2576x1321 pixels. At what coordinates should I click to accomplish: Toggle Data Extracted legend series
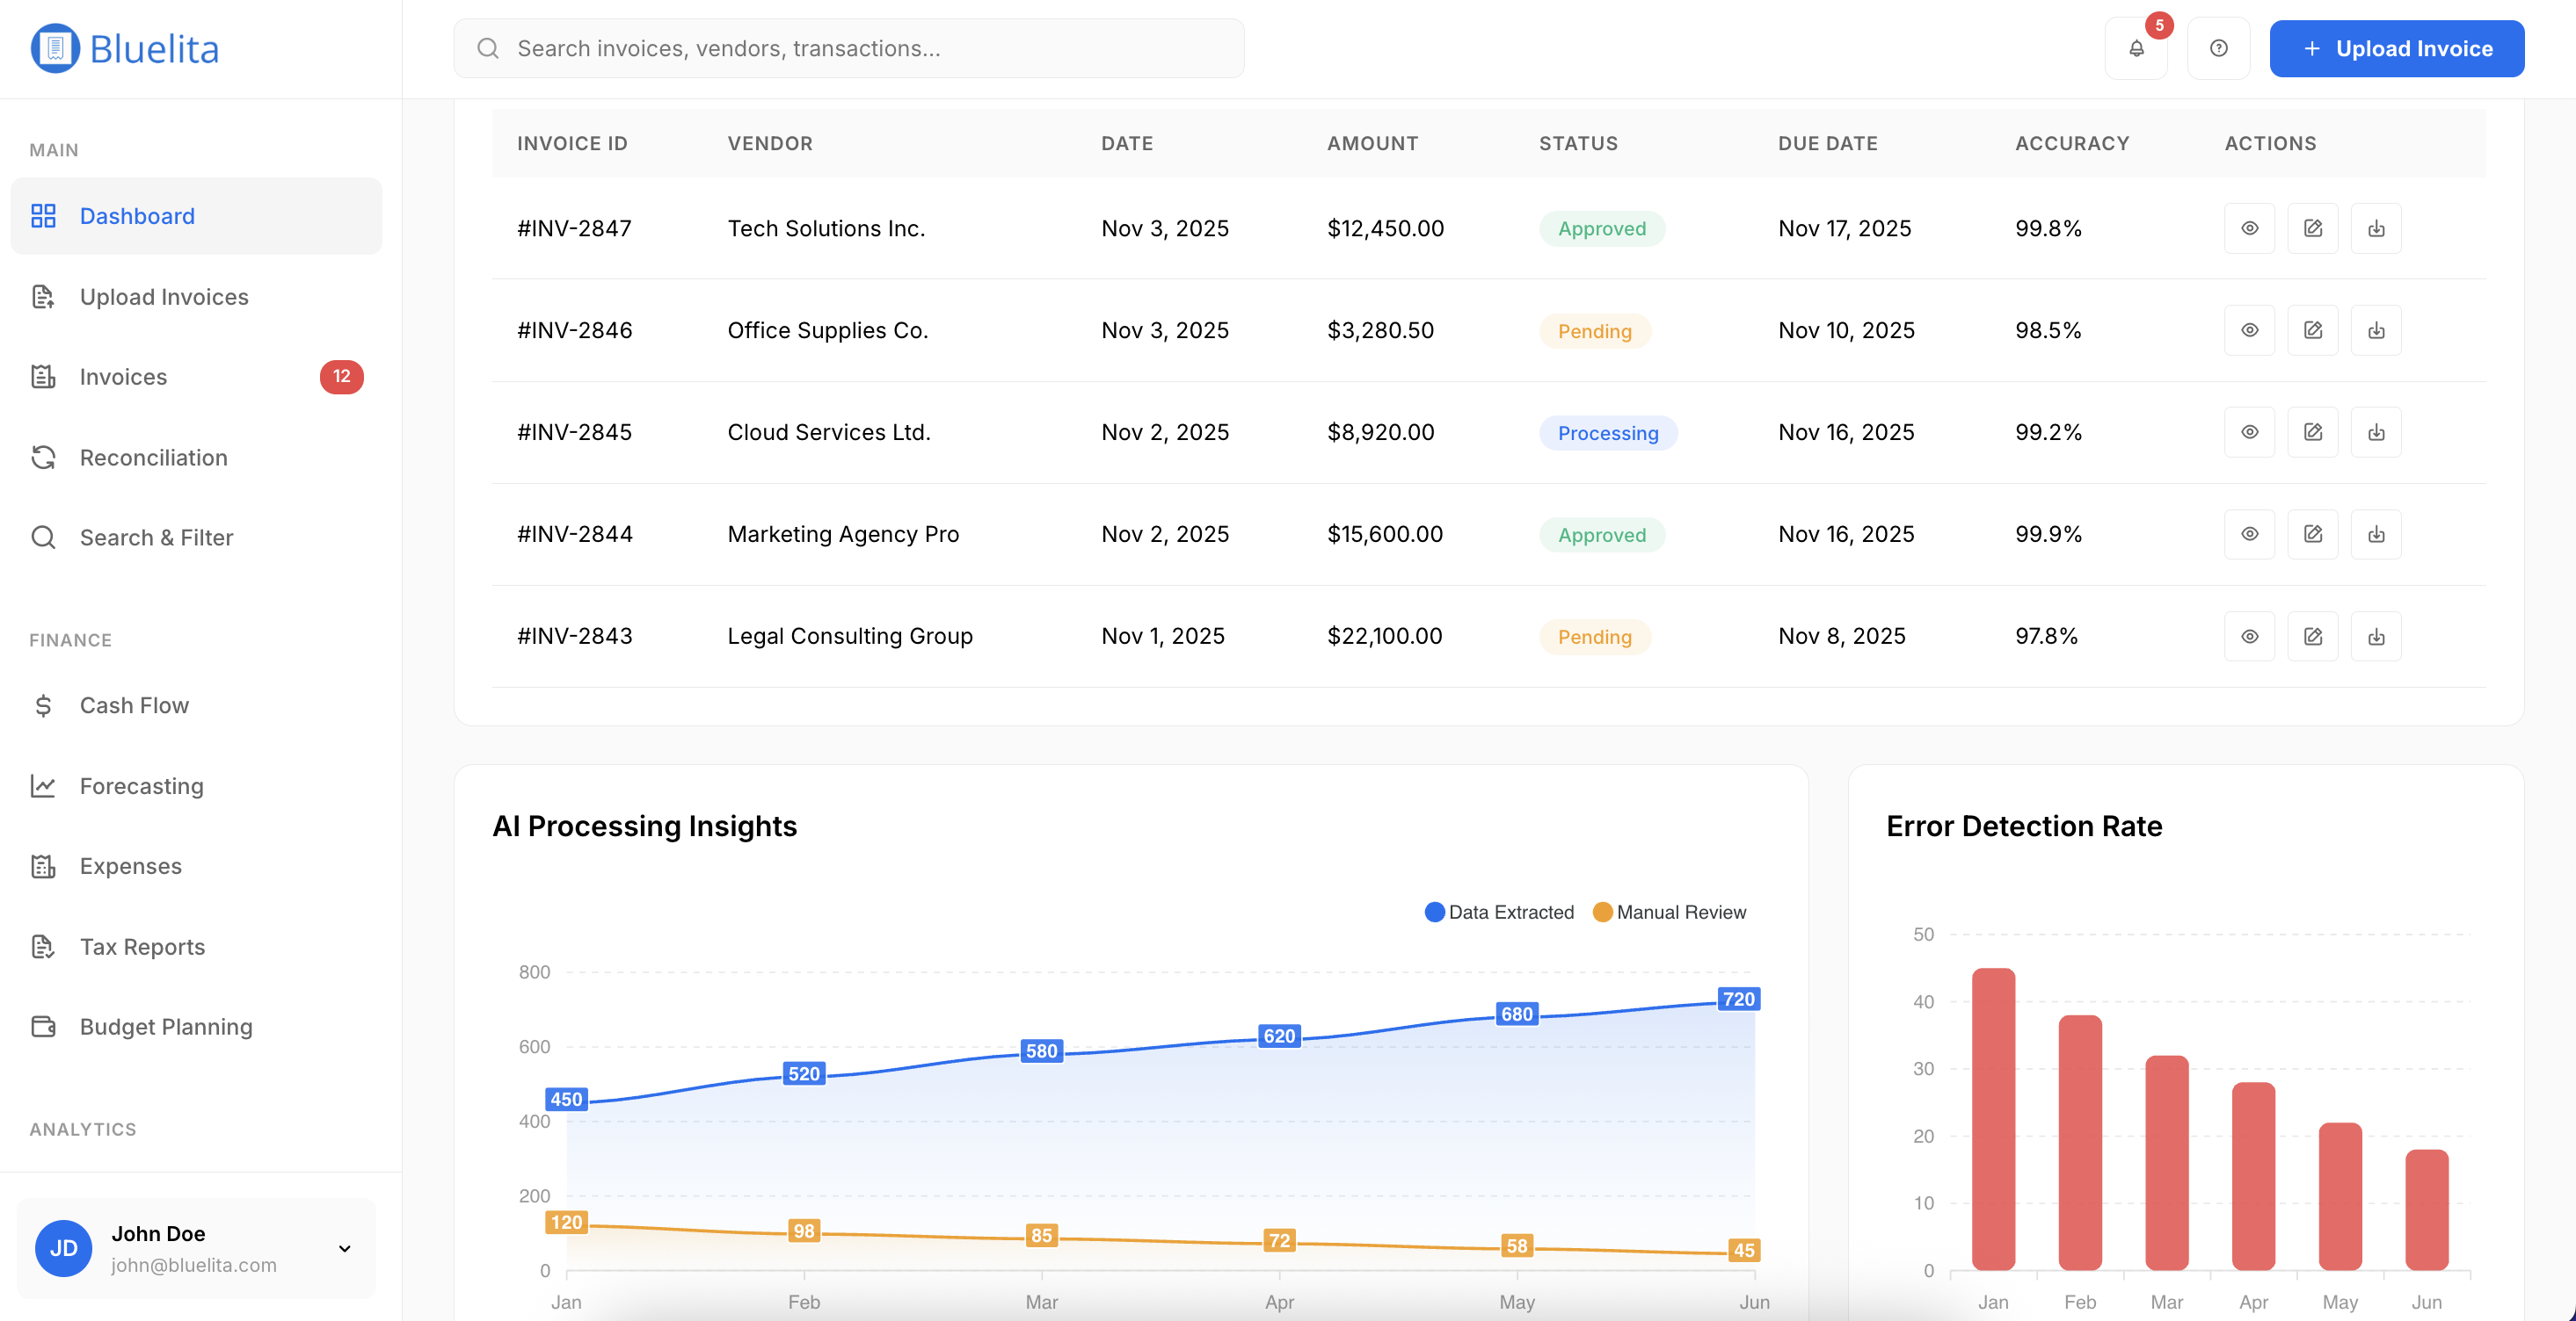point(1498,913)
